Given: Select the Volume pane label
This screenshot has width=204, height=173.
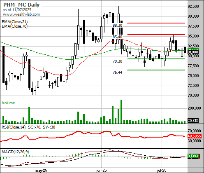Looking at the screenshot, I should click(x=8, y=103).
